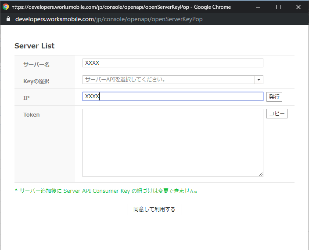309x250 pixels.
Task: Click the green Server API Consumer Key note
Action: pos(107,191)
